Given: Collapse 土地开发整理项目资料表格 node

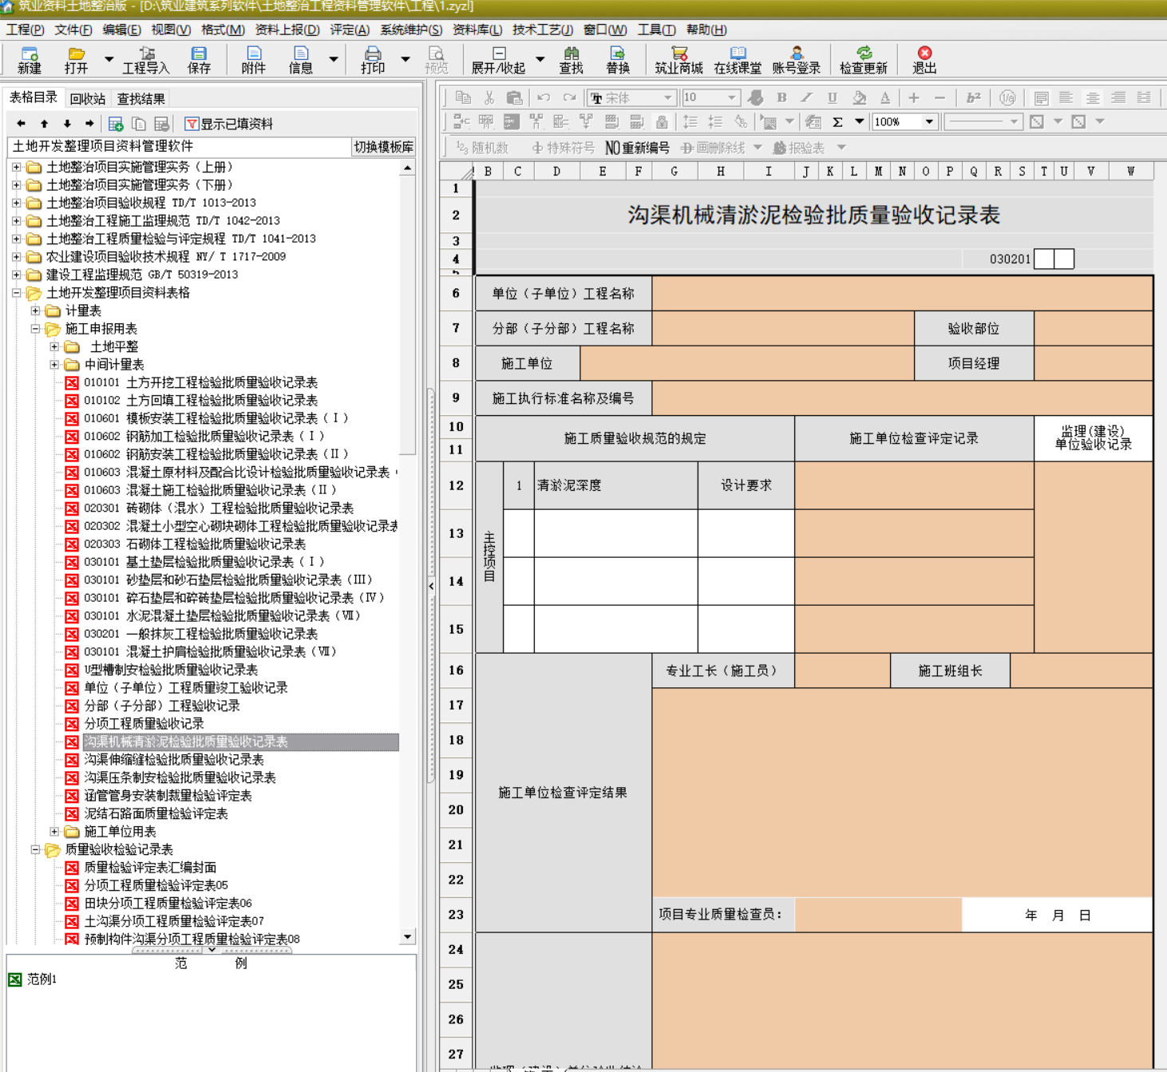Looking at the screenshot, I should click(x=16, y=293).
